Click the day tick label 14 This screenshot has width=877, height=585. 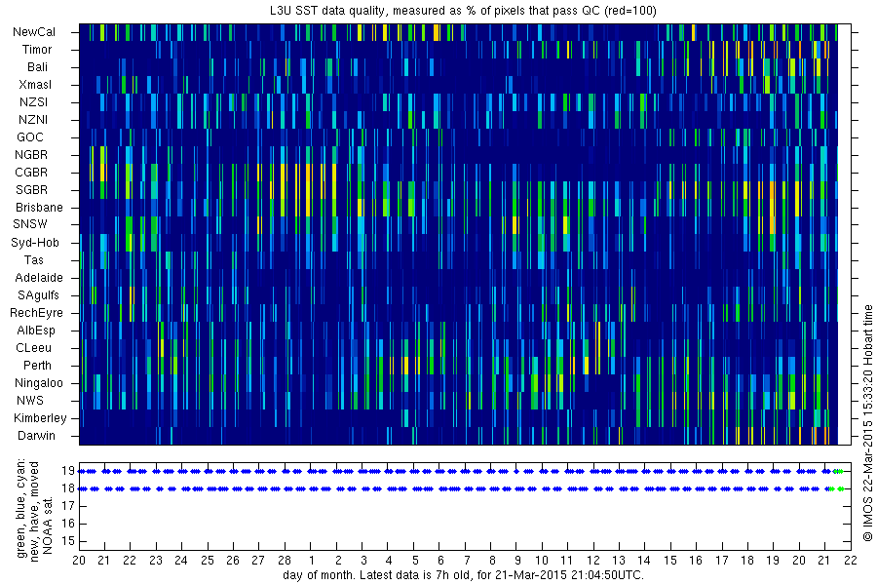tap(644, 561)
